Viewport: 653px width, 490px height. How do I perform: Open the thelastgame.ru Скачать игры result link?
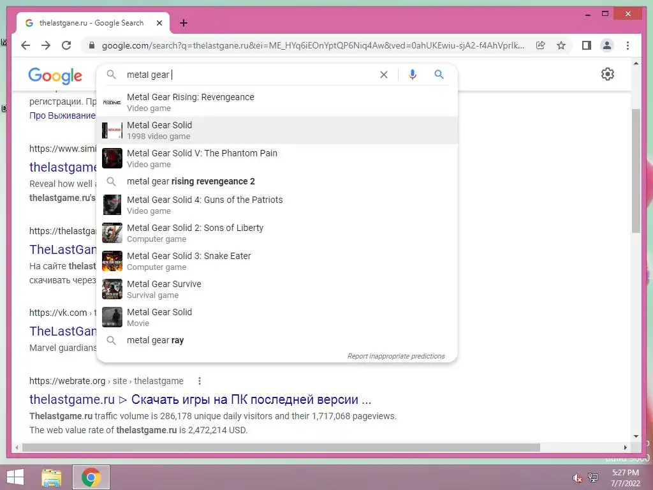tap(200, 399)
